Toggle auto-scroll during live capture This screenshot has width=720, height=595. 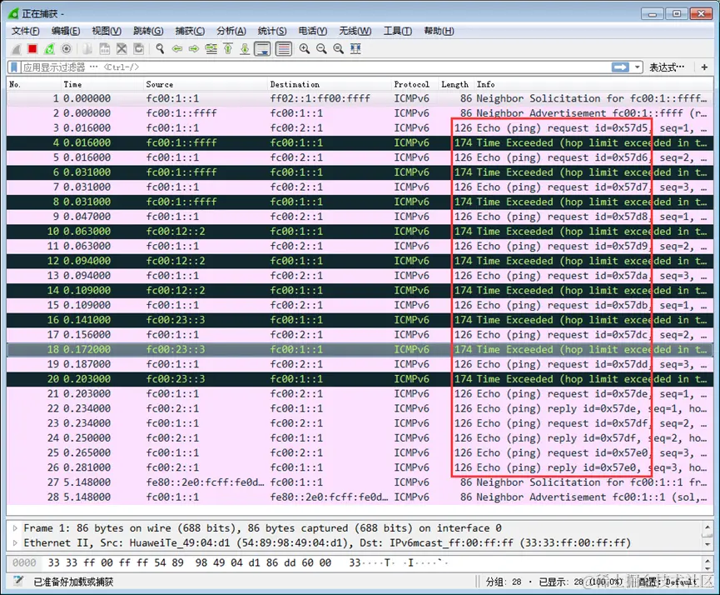262,48
